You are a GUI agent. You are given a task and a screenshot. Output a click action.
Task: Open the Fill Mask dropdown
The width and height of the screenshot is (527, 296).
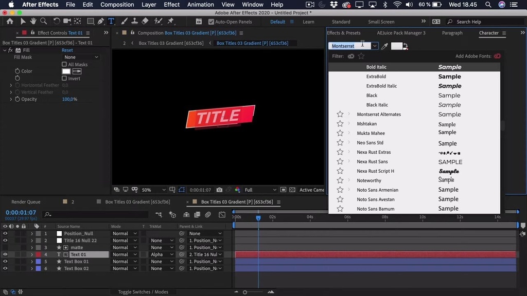81,58
